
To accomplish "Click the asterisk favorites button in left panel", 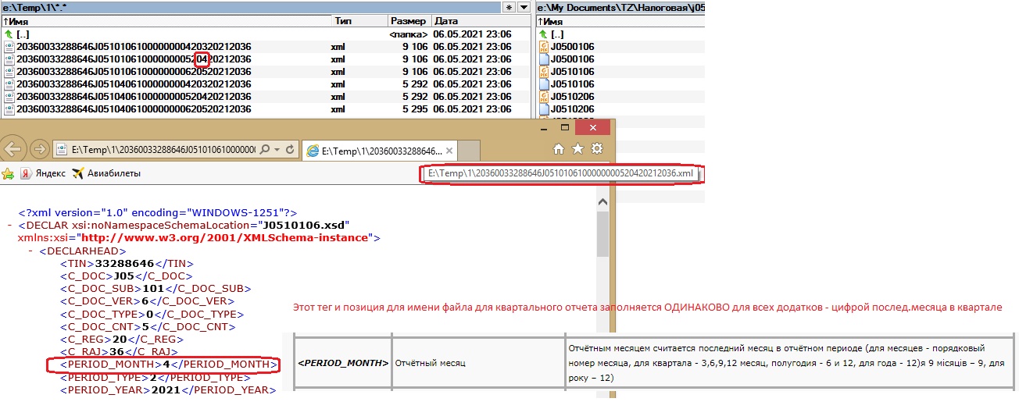I will click(x=509, y=7).
